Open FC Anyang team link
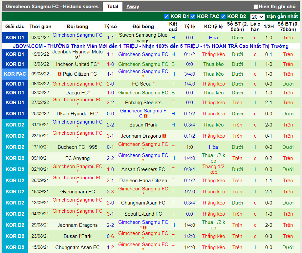This screenshot has width=302, height=253. tap(77, 158)
